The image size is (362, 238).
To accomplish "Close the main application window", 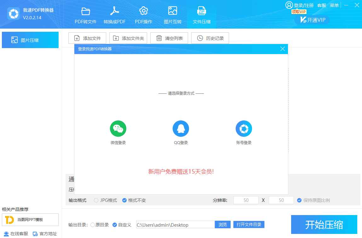I will click(357, 5).
